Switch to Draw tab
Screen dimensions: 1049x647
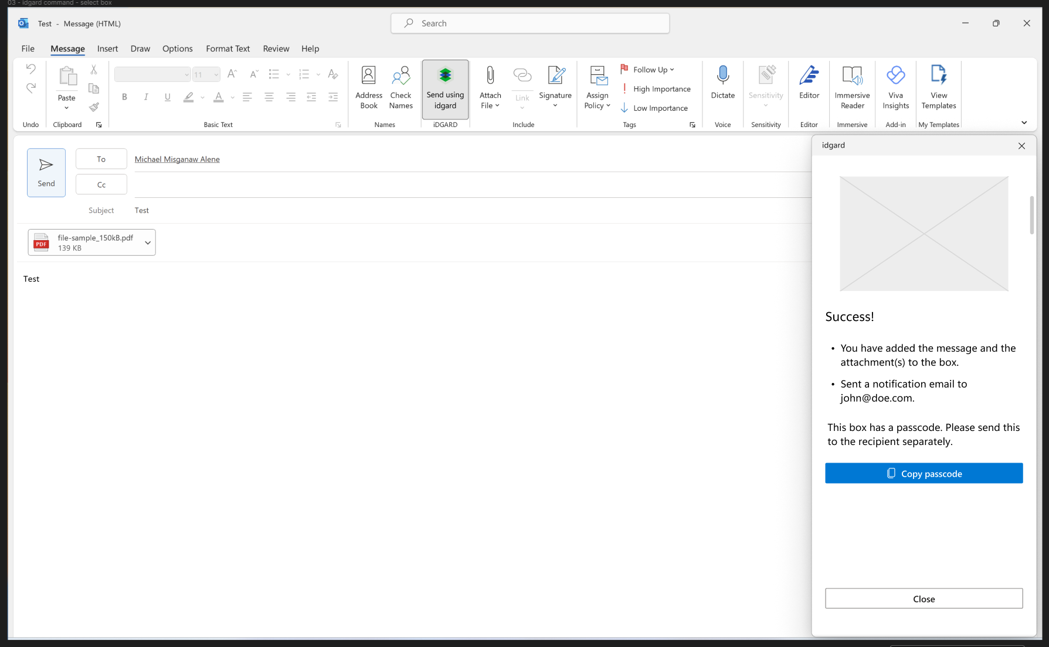(x=140, y=49)
